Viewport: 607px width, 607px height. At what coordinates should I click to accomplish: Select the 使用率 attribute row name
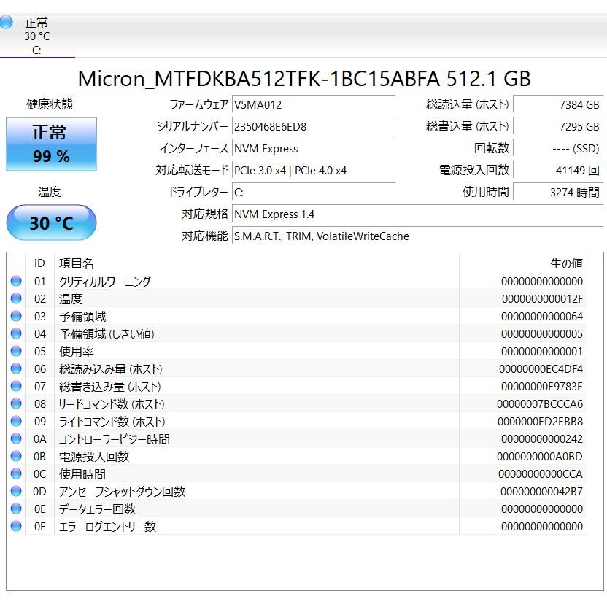(x=77, y=351)
